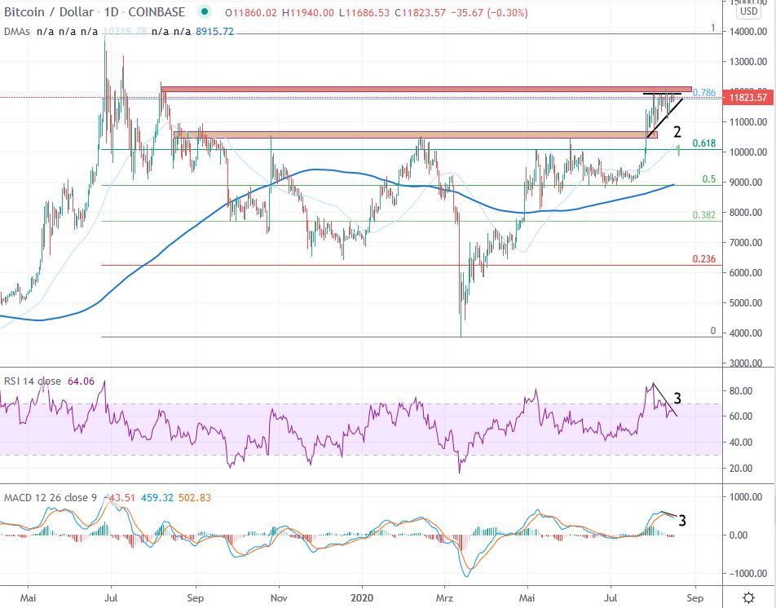776x608 pixels.
Task: Open chart settings gear icon
Action: [x=749, y=597]
